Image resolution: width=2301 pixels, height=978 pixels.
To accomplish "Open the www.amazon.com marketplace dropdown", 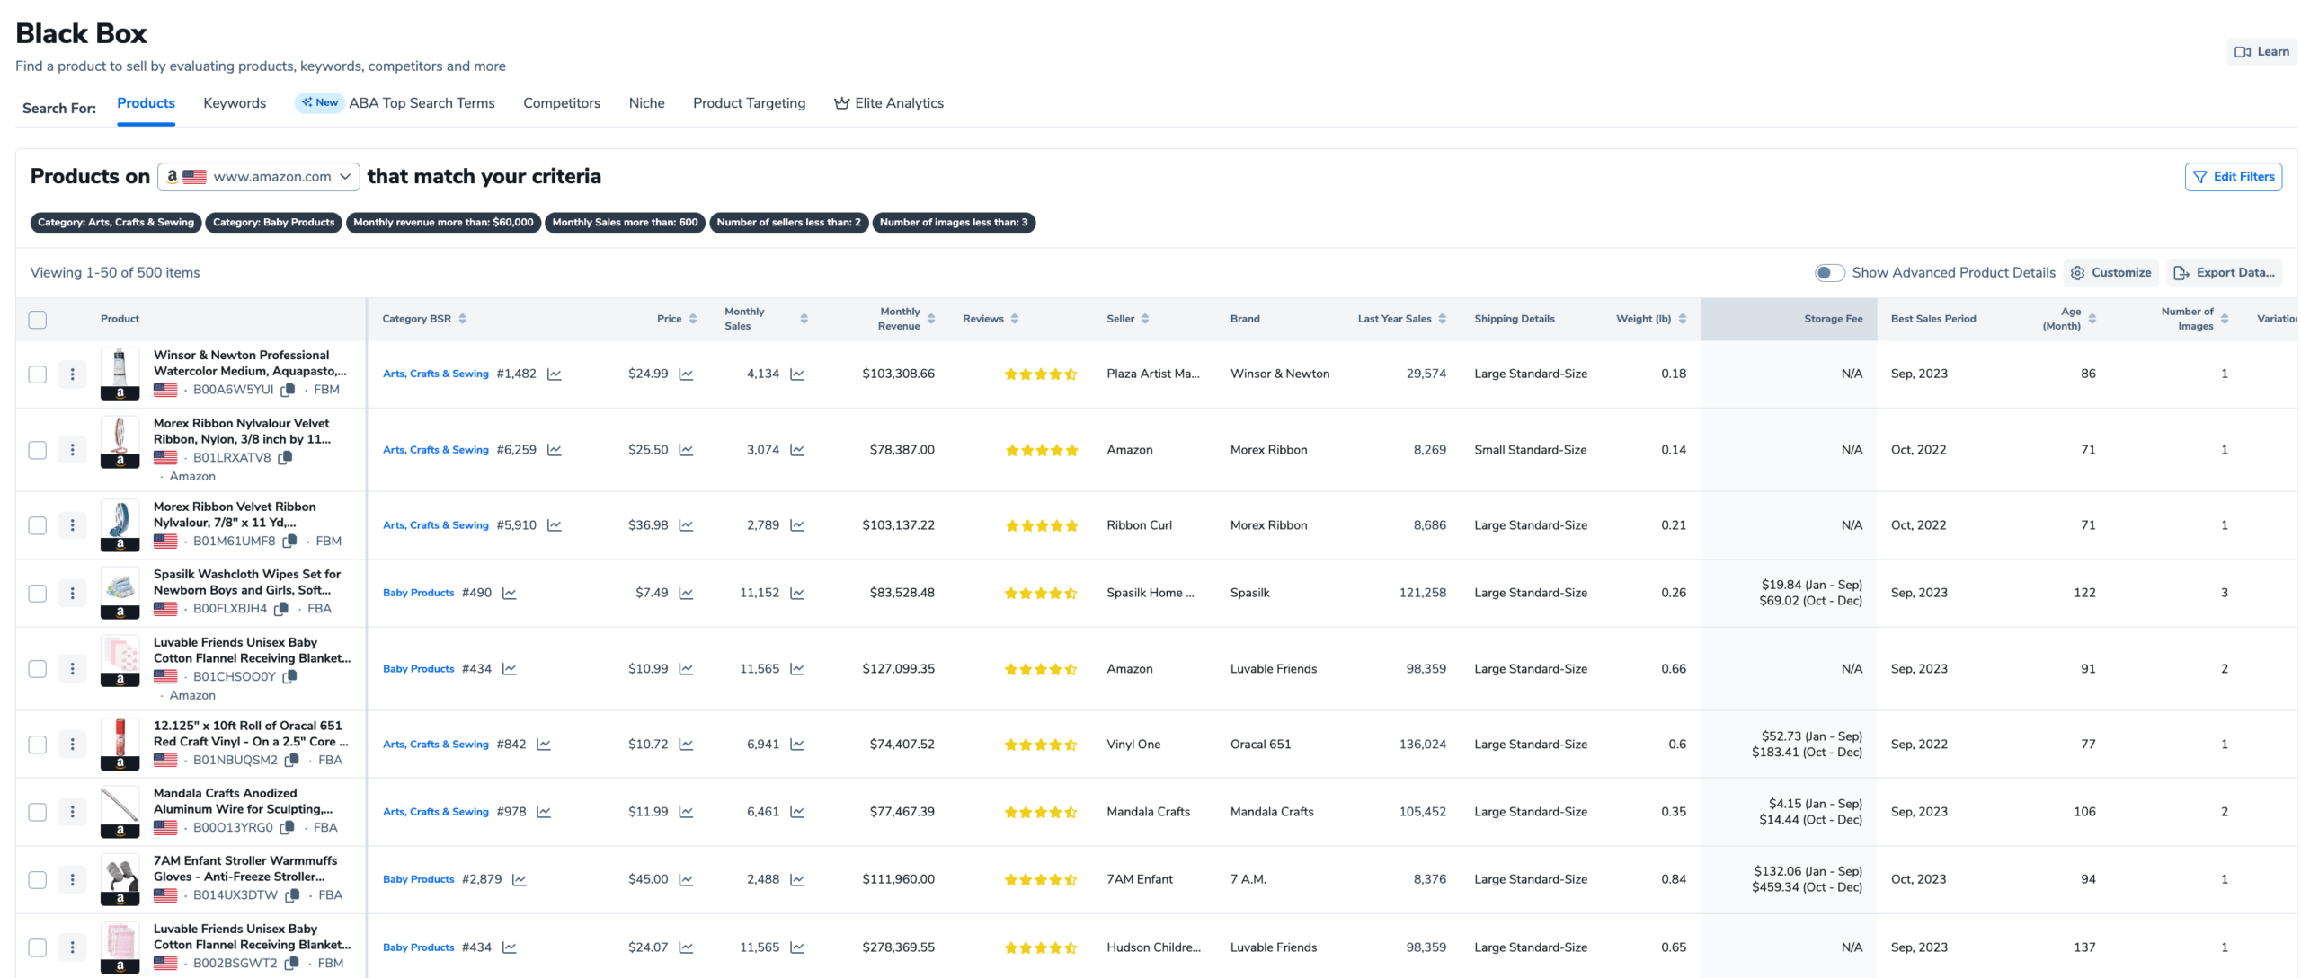I will point(259,177).
